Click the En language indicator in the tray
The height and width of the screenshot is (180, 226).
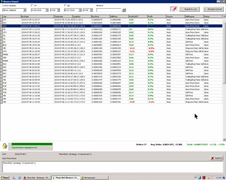(x=204, y=178)
